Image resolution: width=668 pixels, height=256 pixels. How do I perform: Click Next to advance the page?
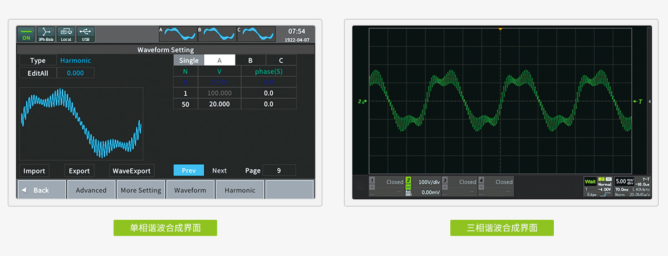click(219, 170)
